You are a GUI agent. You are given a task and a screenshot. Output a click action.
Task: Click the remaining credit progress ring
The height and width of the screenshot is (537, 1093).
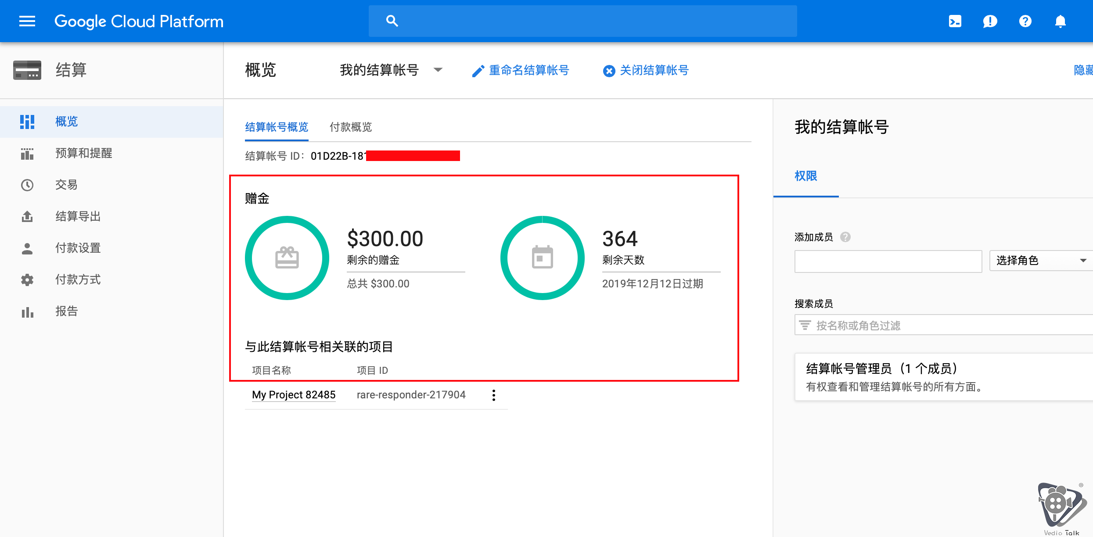click(287, 258)
